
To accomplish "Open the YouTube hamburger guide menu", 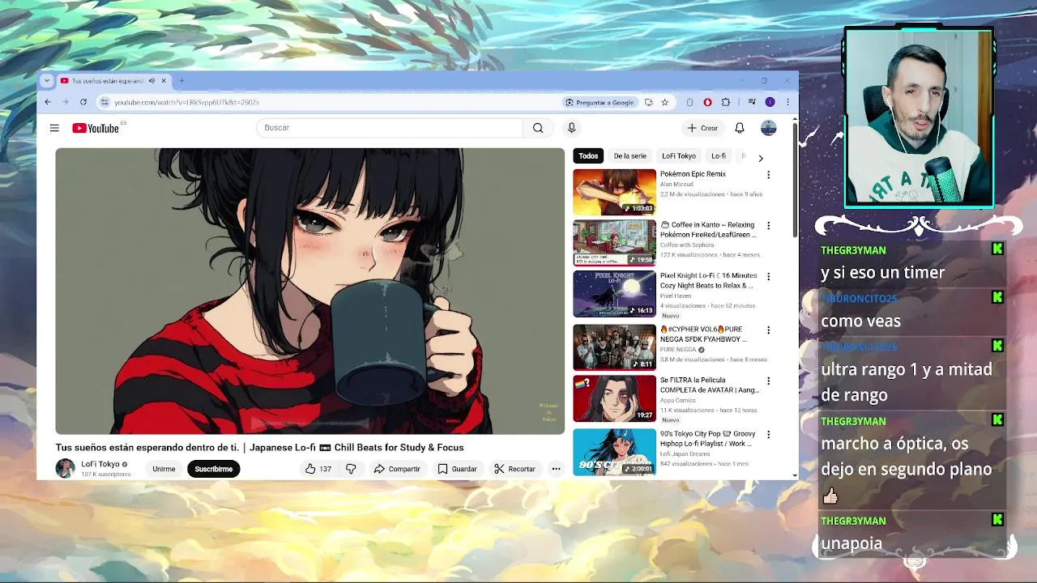I will (54, 128).
